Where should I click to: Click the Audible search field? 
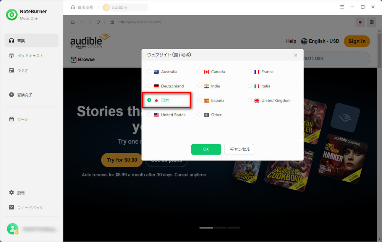[336, 58]
